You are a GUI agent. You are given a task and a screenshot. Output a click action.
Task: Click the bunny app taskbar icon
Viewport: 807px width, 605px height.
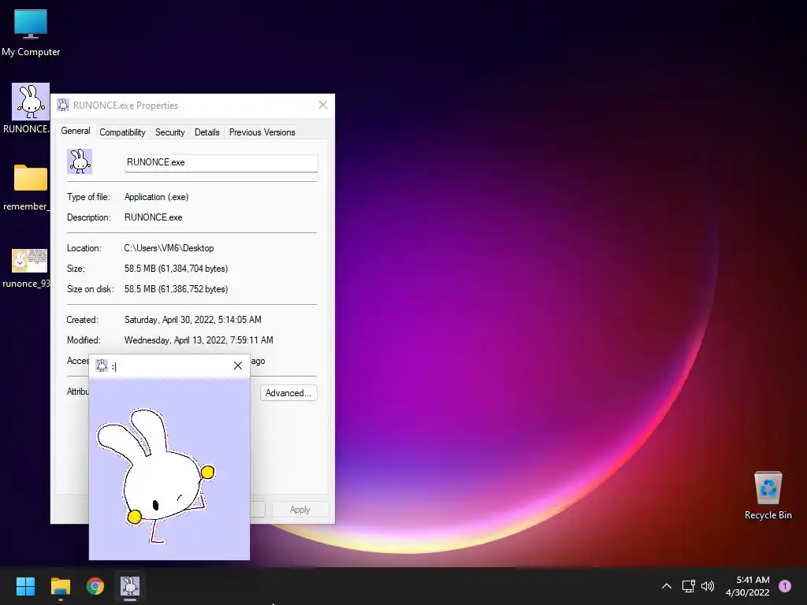tap(130, 586)
